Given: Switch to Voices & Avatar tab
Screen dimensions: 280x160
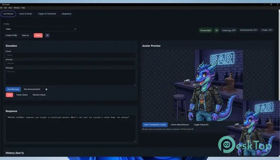Looking at the screenshot, I should click(x=26, y=14).
